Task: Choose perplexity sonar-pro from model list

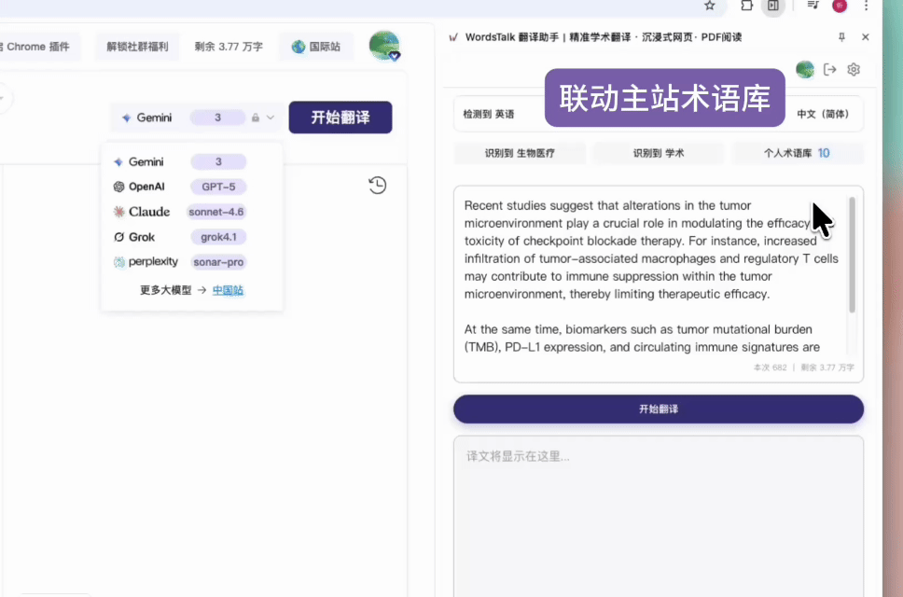Action: pyautogui.click(x=180, y=262)
